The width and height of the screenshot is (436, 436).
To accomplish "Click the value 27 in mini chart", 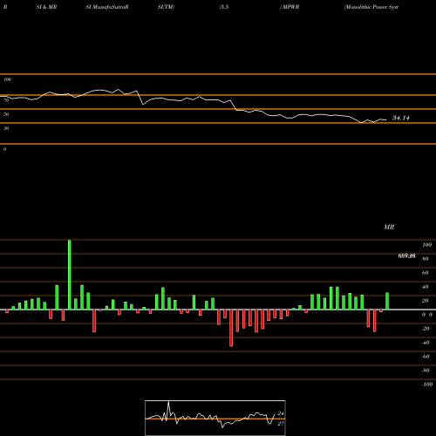I will pyautogui.click(x=281, y=424).
